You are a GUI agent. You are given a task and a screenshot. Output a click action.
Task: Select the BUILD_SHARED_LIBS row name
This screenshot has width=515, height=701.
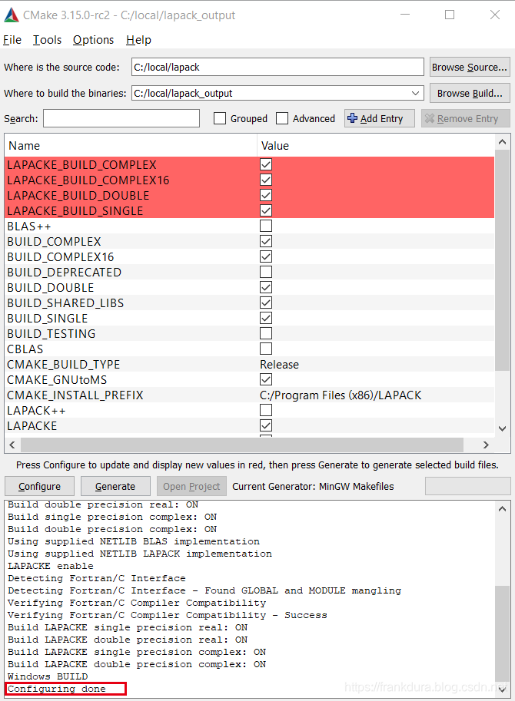(x=65, y=303)
